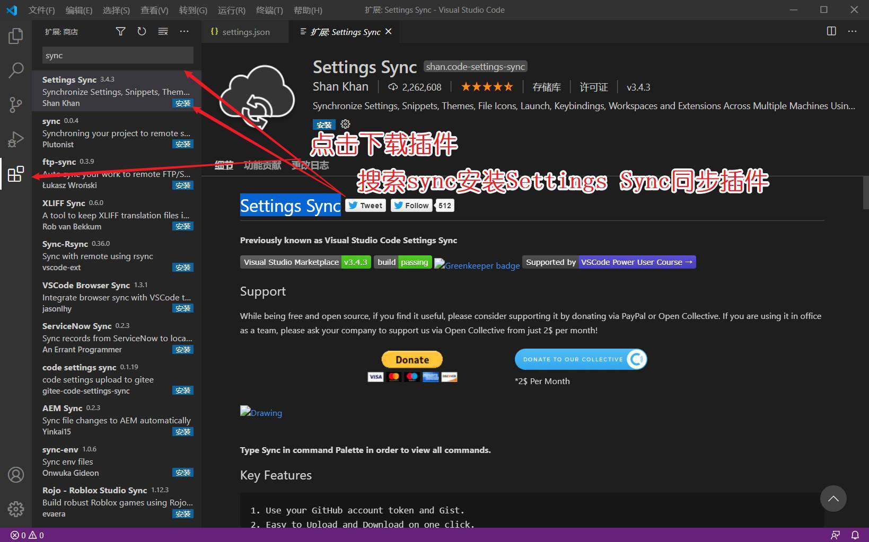Install the sync 0.0.4 extension by Plutonist
The image size is (869, 542).
(183, 144)
